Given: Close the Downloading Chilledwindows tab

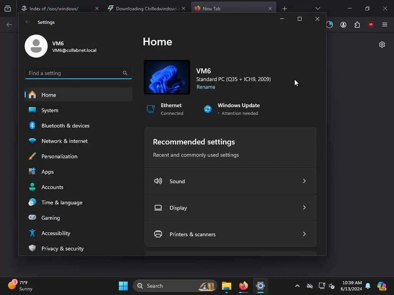Looking at the screenshot, I should pos(184,8).
